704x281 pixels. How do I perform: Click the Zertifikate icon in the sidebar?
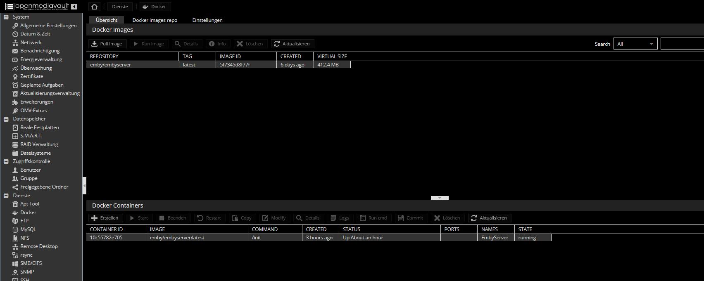click(15, 76)
